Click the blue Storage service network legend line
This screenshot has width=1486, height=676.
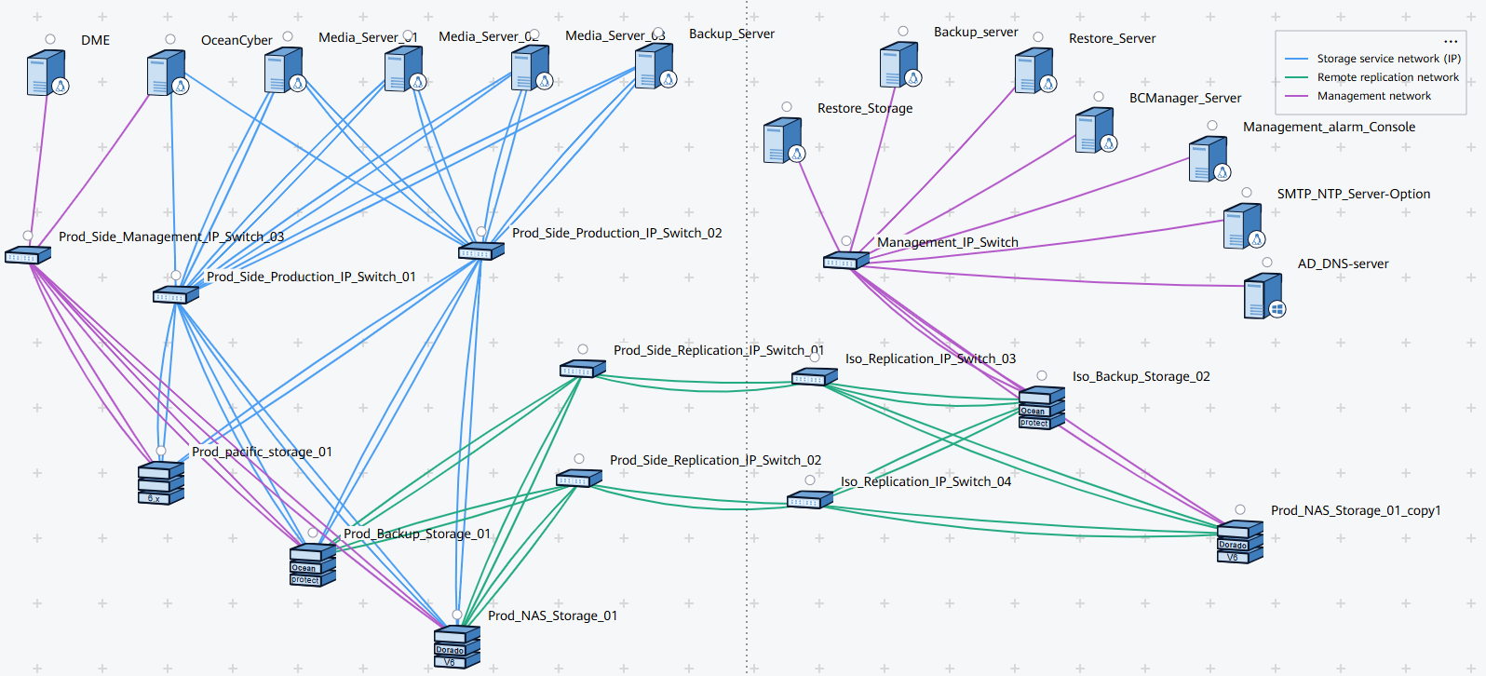1296,59
